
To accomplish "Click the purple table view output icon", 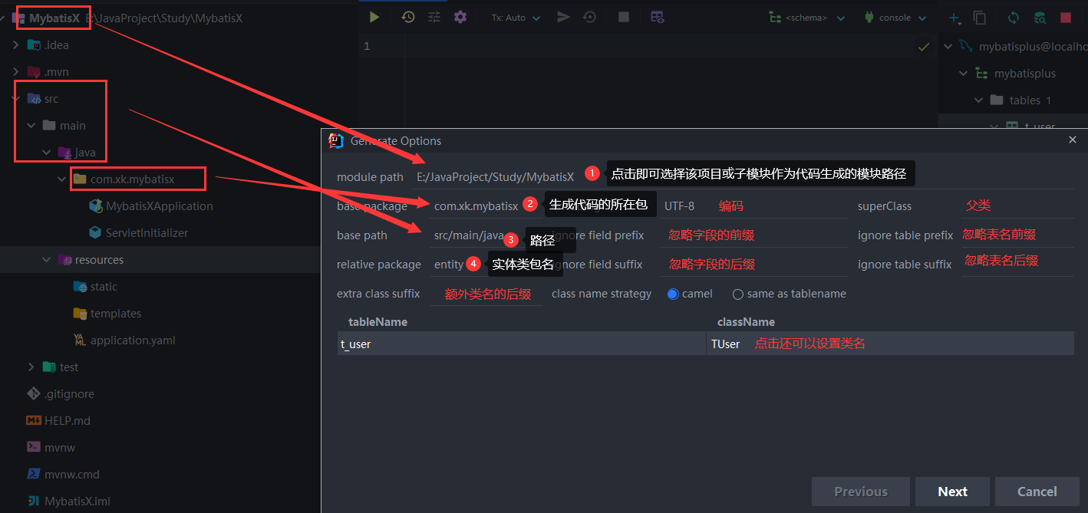I will (657, 17).
